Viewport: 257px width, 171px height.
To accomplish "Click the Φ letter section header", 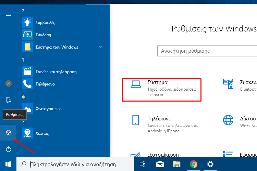I will click(24, 97).
